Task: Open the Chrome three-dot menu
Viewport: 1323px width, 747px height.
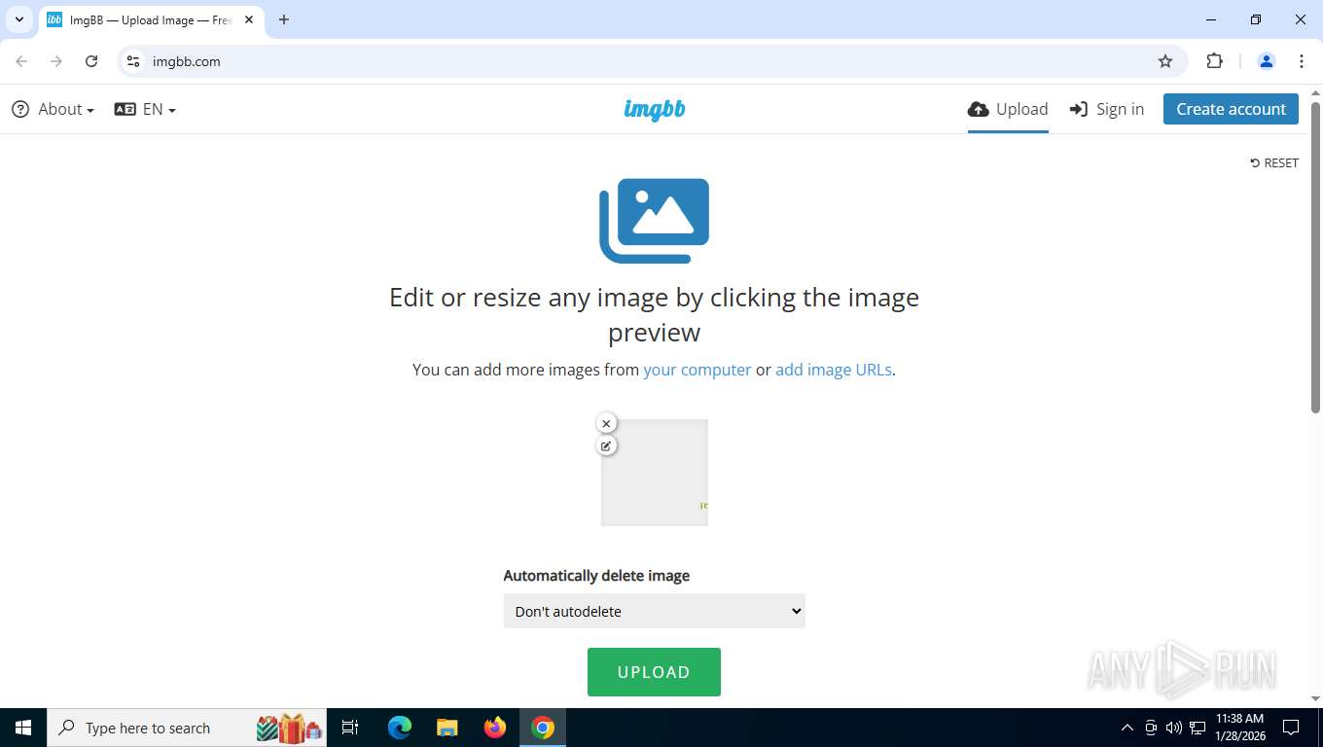Action: pyautogui.click(x=1302, y=61)
